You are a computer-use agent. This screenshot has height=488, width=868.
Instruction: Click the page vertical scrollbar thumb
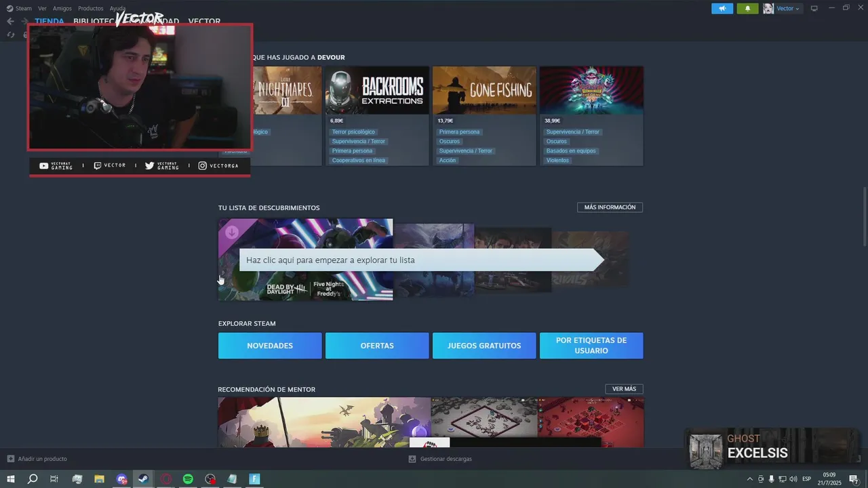[x=864, y=217]
